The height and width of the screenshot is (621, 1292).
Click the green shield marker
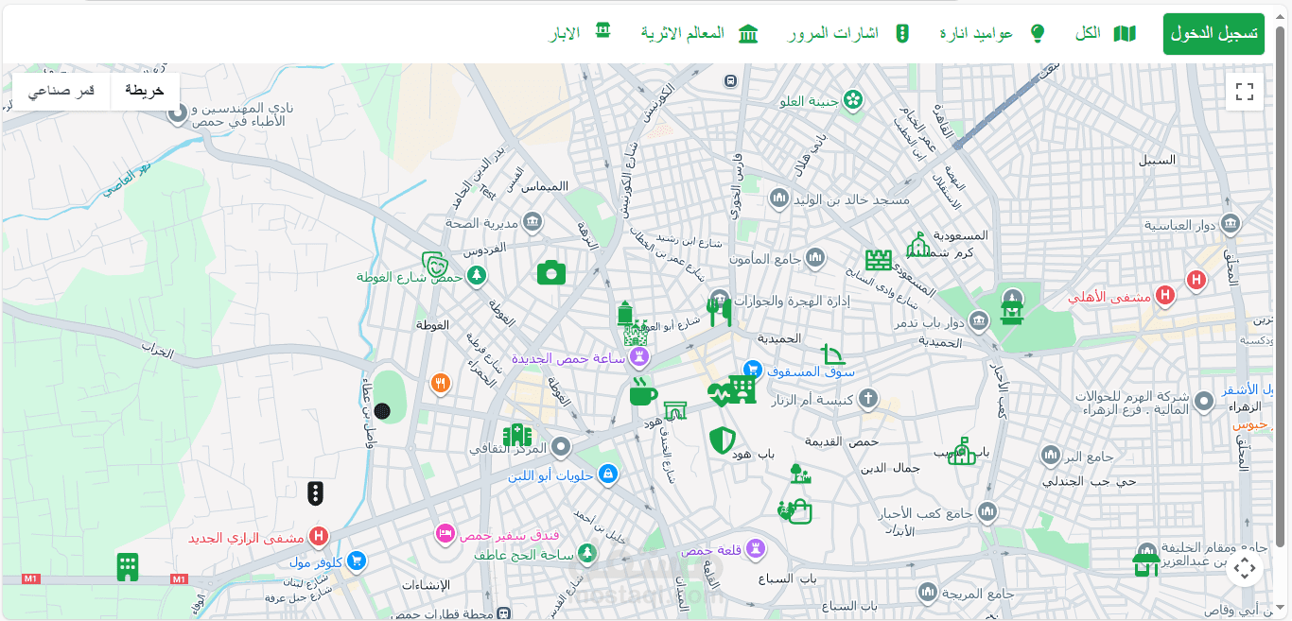pos(723,440)
